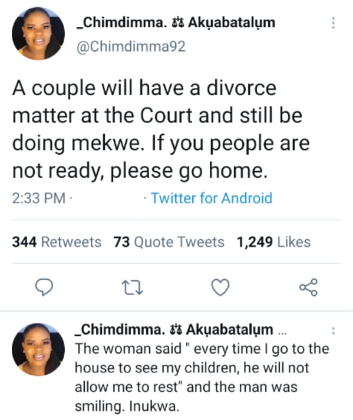The height and width of the screenshot is (420, 353).
Task: See who gave the 1,249 Likes
Action: tap(273, 242)
